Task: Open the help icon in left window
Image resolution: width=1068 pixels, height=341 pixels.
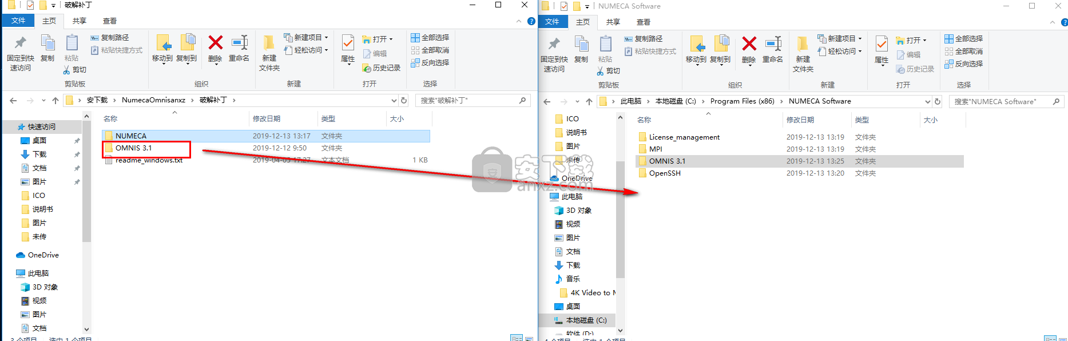Action: click(531, 21)
